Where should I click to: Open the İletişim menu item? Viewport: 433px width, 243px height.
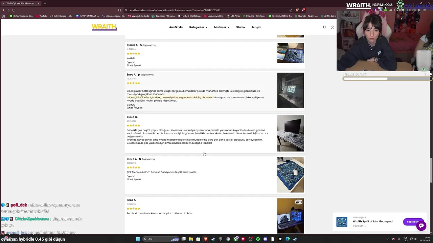click(256, 27)
